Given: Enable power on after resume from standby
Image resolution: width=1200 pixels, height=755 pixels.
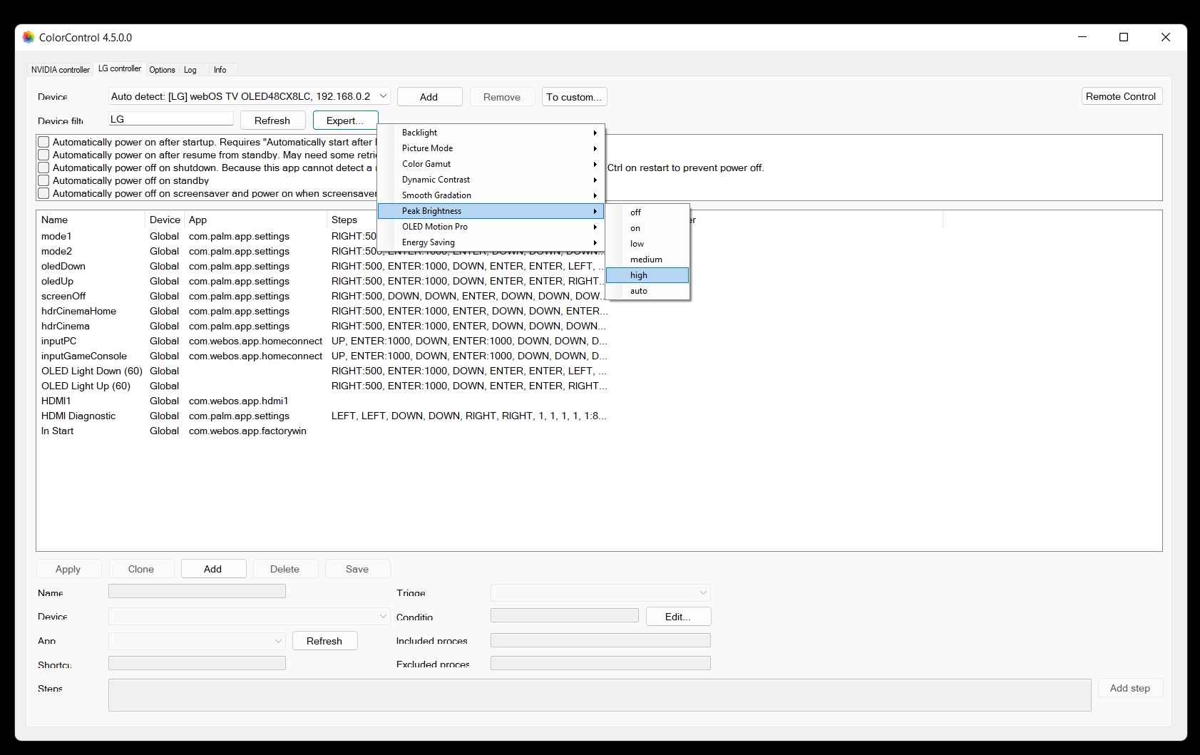Looking at the screenshot, I should click(43, 155).
